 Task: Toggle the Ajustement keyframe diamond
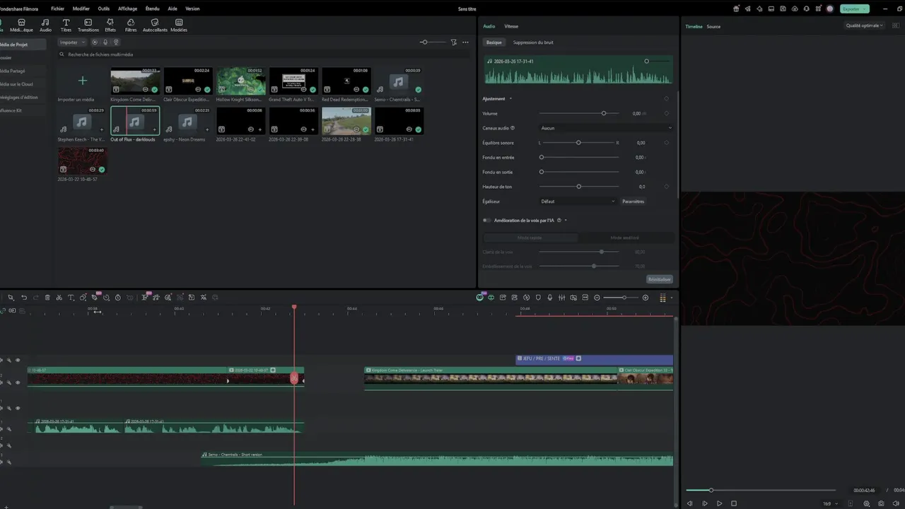coord(666,98)
